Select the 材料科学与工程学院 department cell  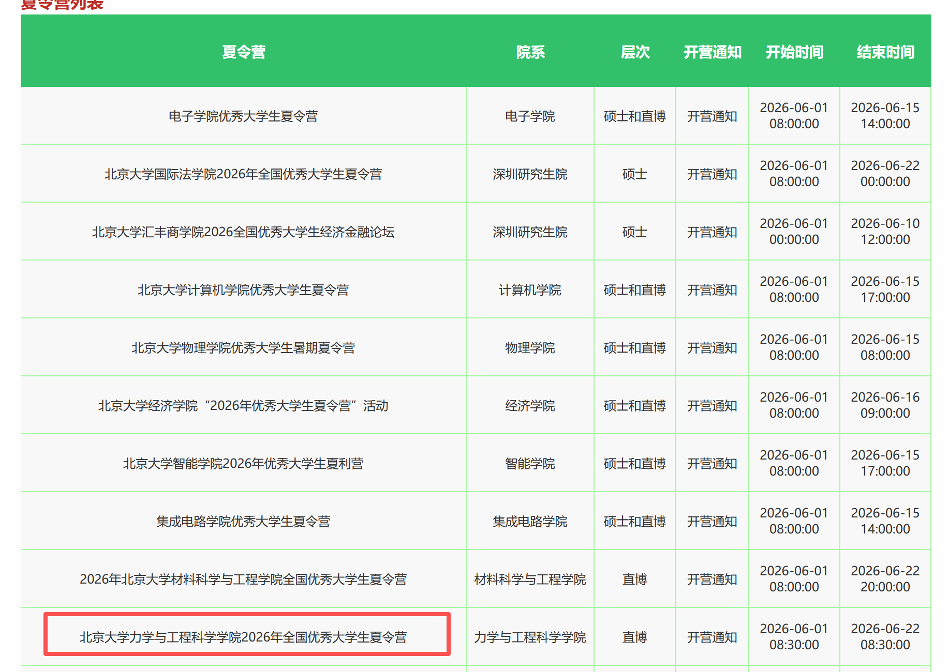(x=530, y=579)
